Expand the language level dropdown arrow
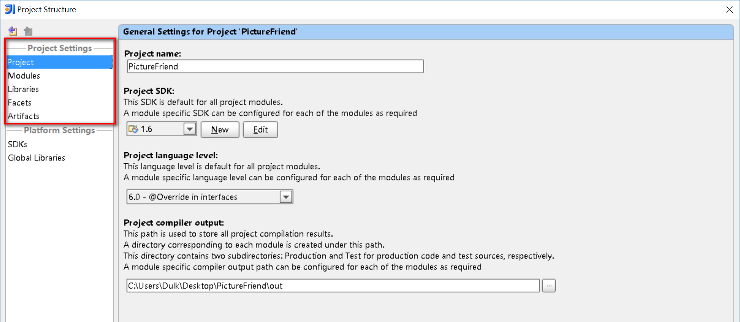The image size is (740, 322). (x=286, y=197)
